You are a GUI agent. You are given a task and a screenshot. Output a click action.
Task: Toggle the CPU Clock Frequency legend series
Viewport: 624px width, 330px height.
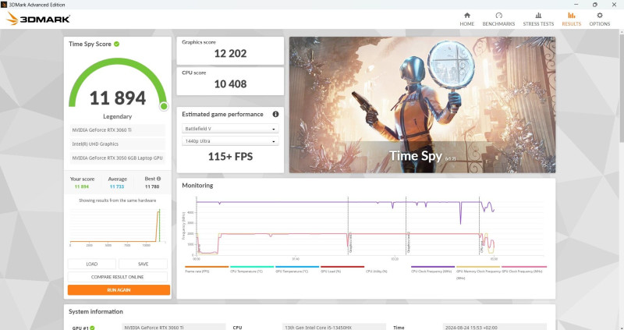click(x=433, y=269)
